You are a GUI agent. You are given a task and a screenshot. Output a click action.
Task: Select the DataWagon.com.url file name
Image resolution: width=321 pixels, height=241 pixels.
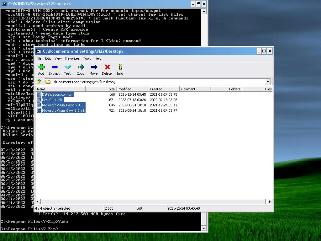(x=57, y=94)
